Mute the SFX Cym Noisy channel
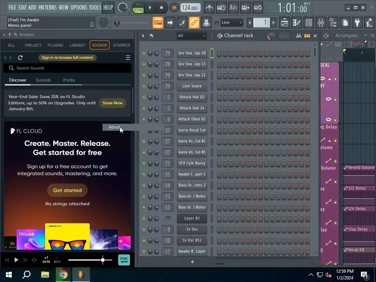Image resolution: width=376 pixels, height=282 pixels. tap(144, 163)
